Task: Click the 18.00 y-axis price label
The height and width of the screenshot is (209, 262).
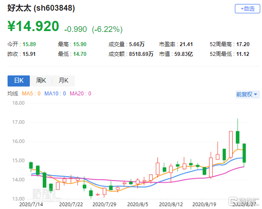Action: pos(18,103)
